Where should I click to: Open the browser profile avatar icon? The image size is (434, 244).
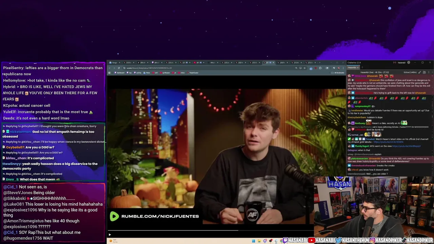tap(339, 68)
